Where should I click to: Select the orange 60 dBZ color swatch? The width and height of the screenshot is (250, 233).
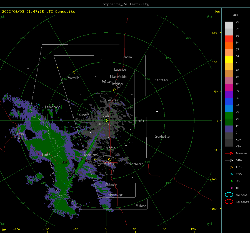229,46
